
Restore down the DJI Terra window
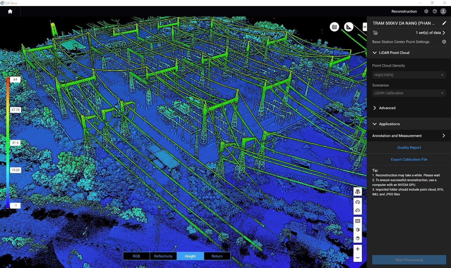432,3
